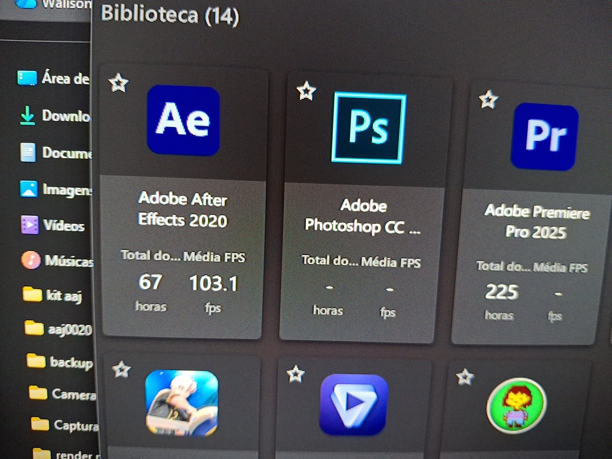Open the kit aaj folder

(x=52, y=294)
